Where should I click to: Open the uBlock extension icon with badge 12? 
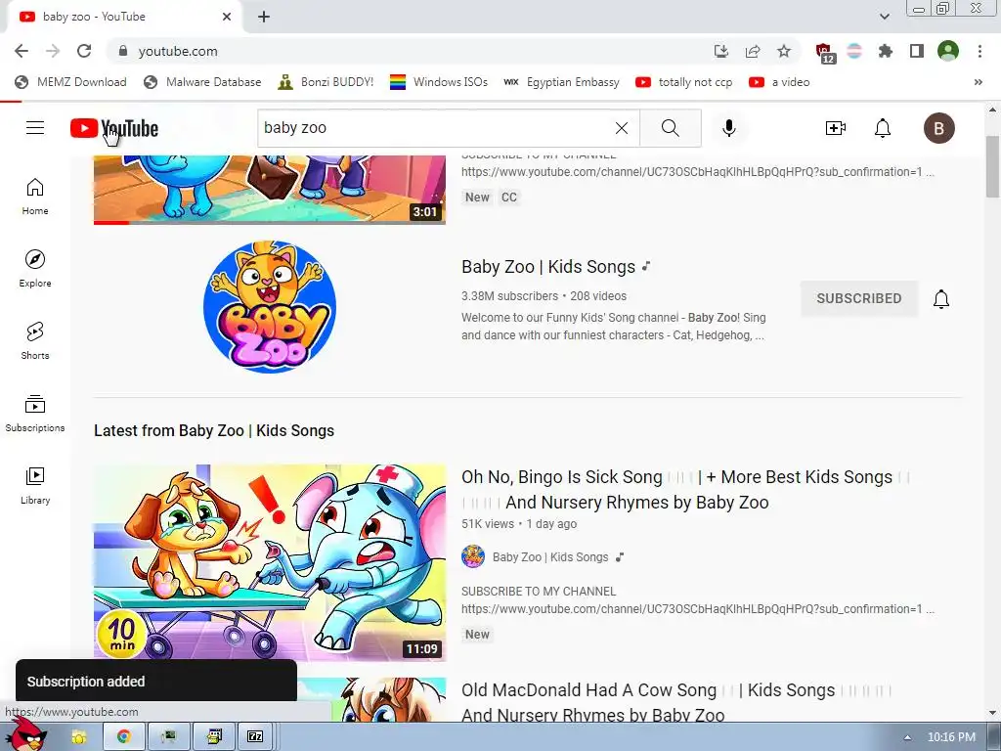[x=824, y=53]
